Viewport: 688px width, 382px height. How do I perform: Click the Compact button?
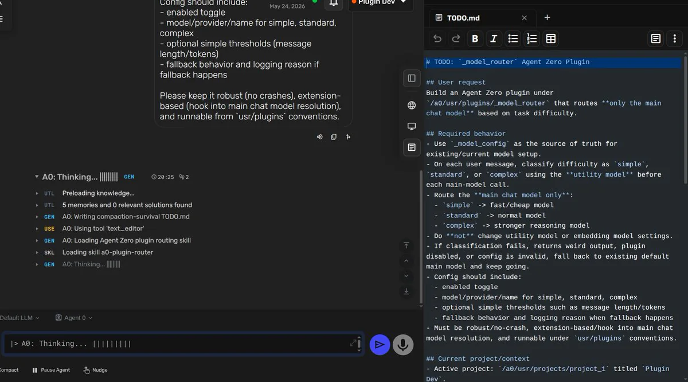[9, 370]
